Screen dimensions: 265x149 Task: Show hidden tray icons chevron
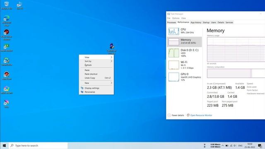point(223,146)
